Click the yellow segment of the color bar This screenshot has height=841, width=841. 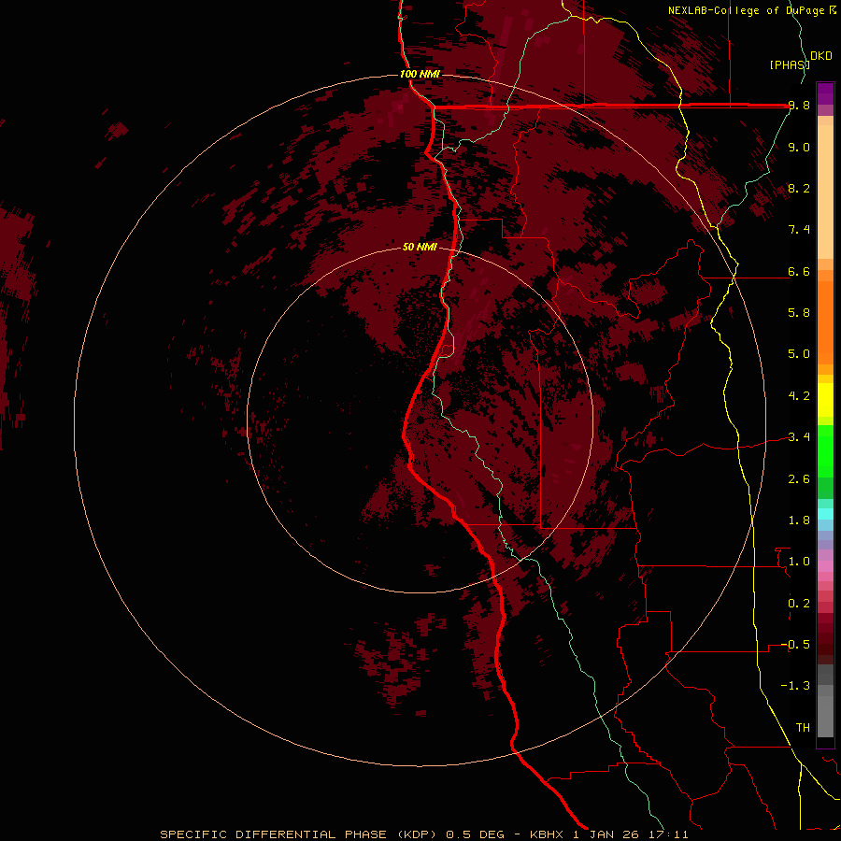pyautogui.click(x=825, y=400)
